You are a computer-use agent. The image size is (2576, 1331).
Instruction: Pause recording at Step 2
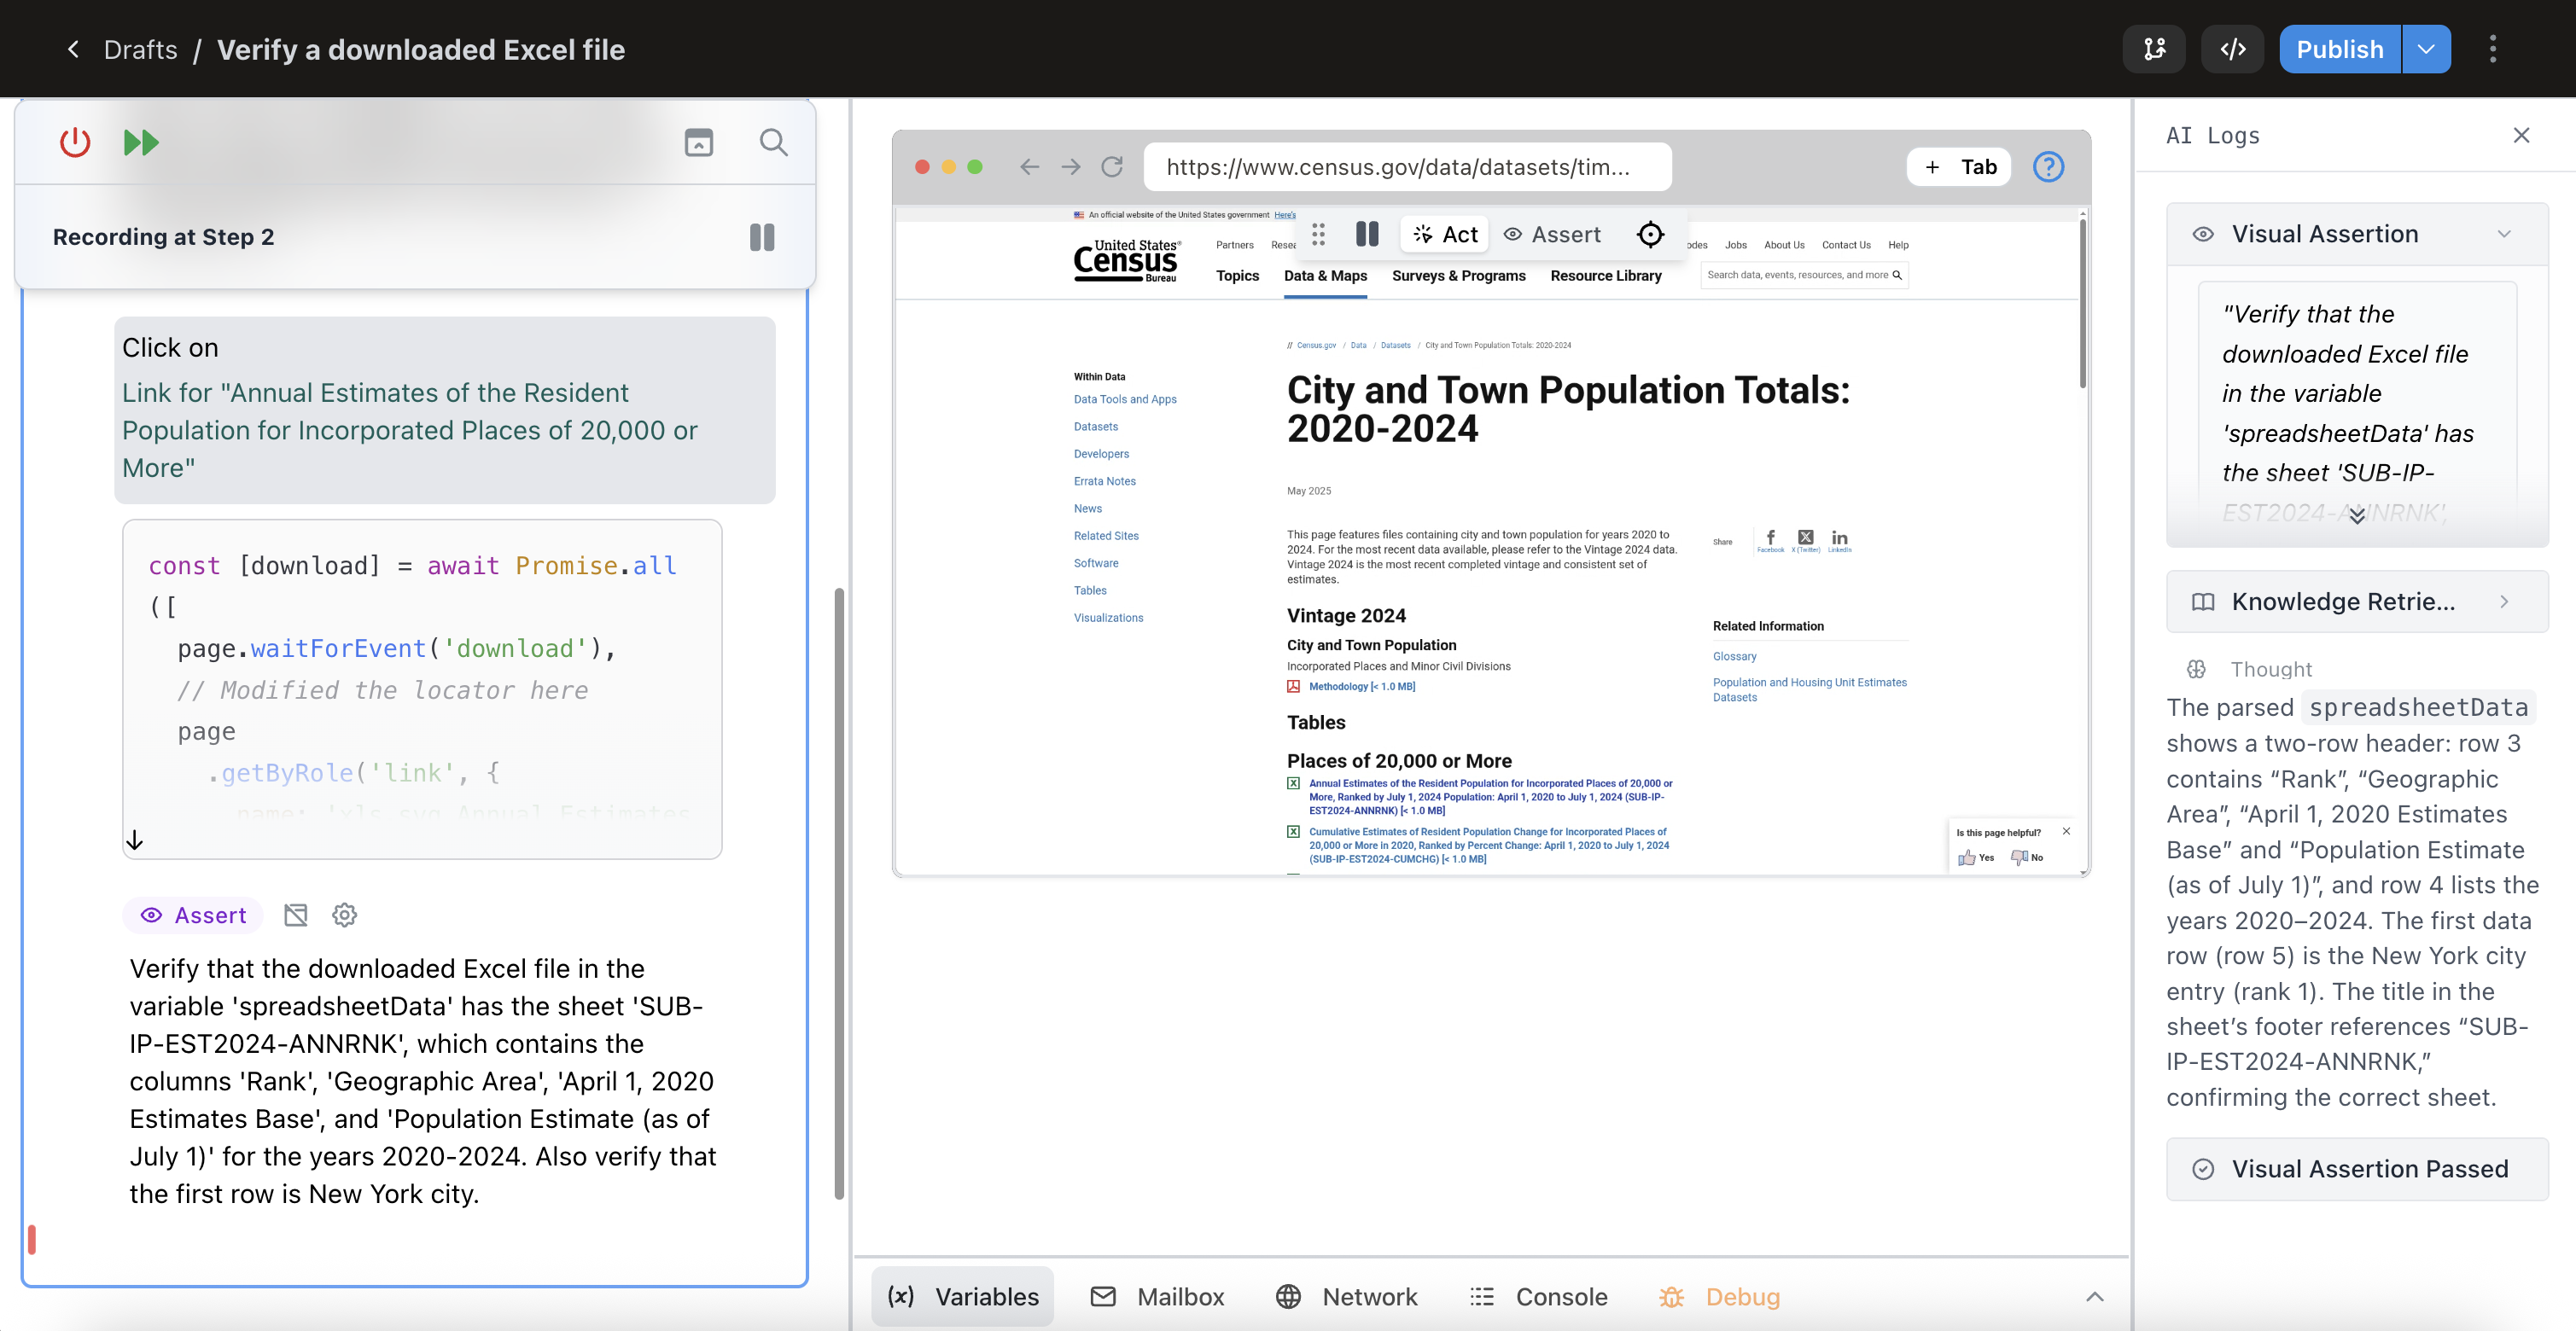762,237
